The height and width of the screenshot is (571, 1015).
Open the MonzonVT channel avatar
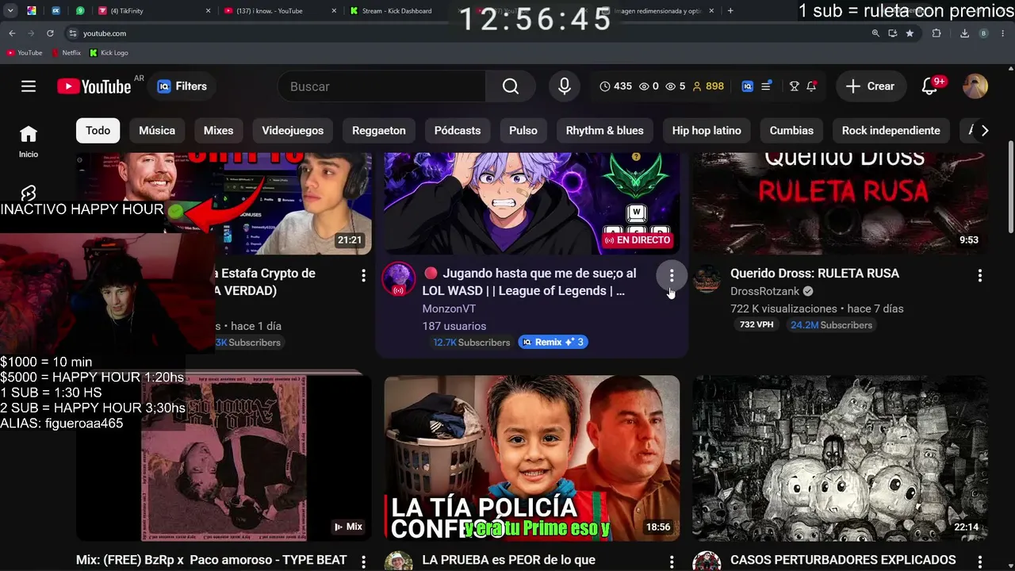pos(399,279)
